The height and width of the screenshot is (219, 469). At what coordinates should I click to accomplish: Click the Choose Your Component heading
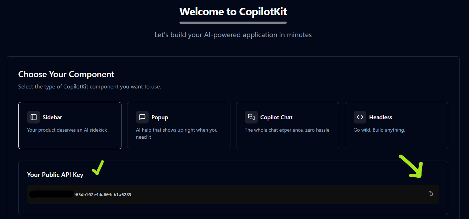(67, 74)
